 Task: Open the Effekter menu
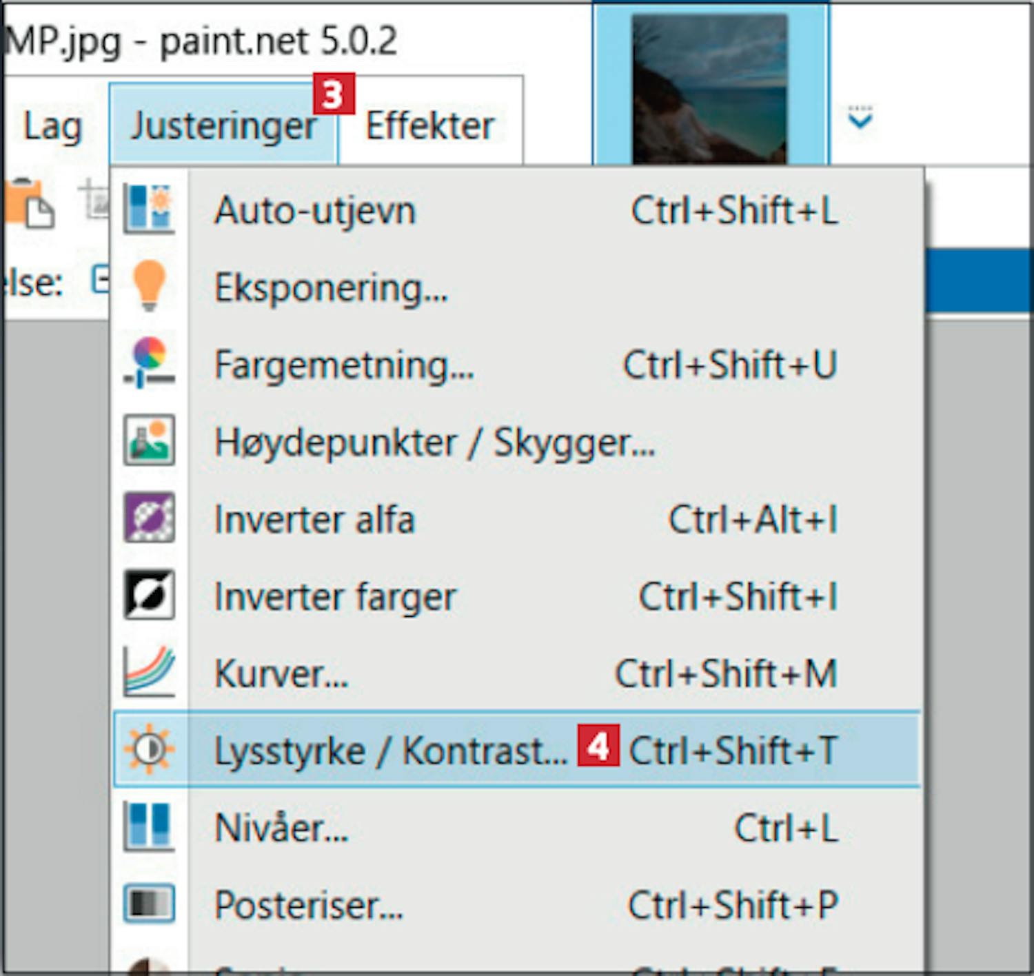pos(430,125)
